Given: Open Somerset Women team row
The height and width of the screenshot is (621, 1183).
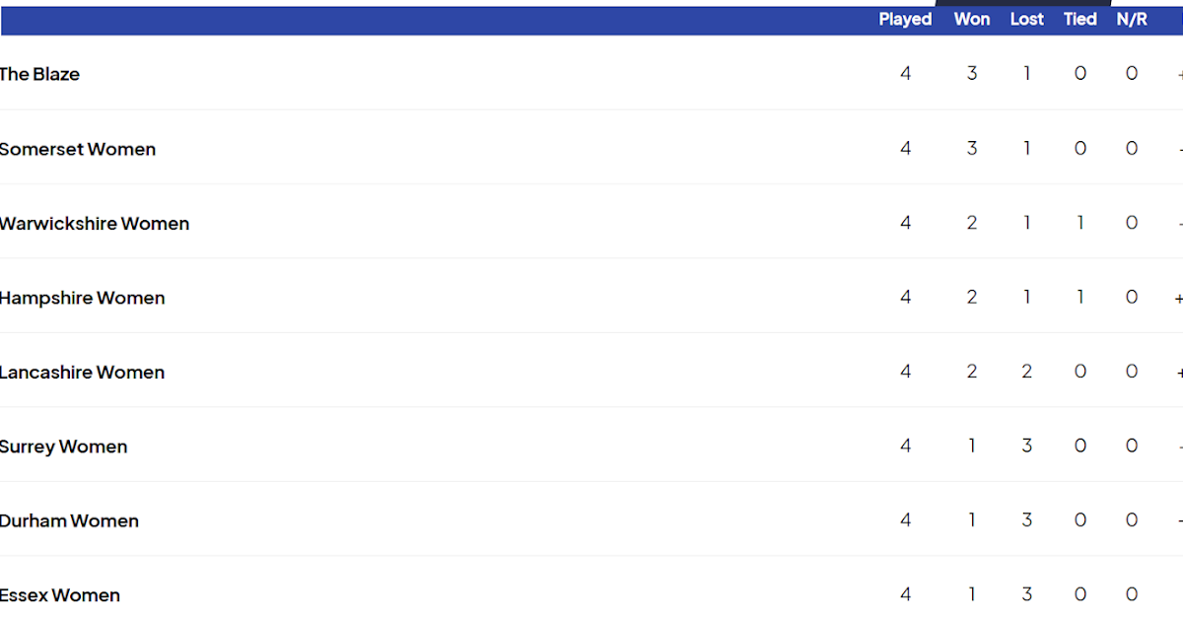Looking at the screenshot, I should click(78, 149).
